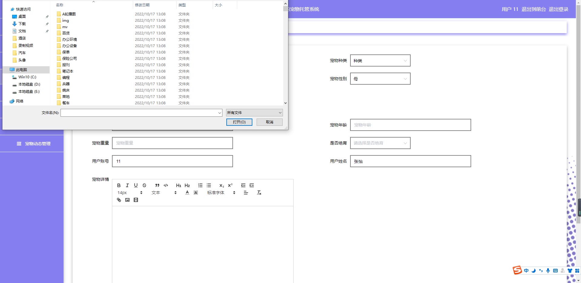Viewport: 581px width, 283px height.
Task: Click into the 宠物重量 input field
Action: (x=172, y=143)
